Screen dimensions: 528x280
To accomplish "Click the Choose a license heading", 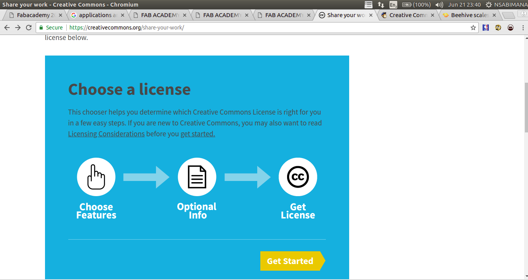I will [x=129, y=89].
